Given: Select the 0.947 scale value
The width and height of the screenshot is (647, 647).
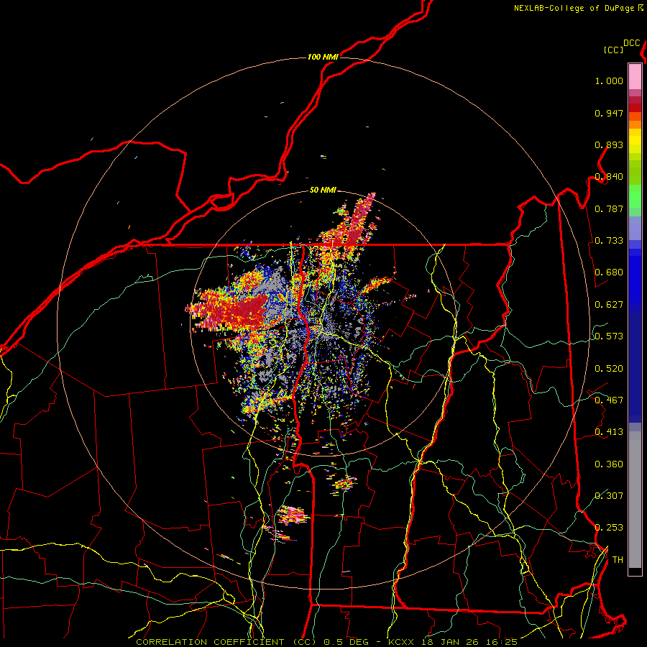Looking at the screenshot, I should coord(609,113).
